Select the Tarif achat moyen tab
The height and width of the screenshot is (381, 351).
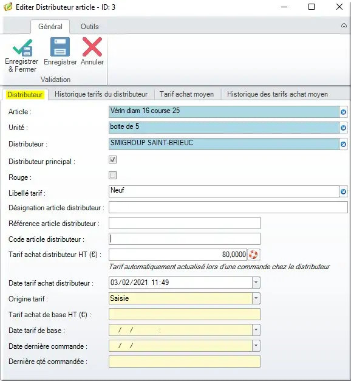(x=187, y=94)
